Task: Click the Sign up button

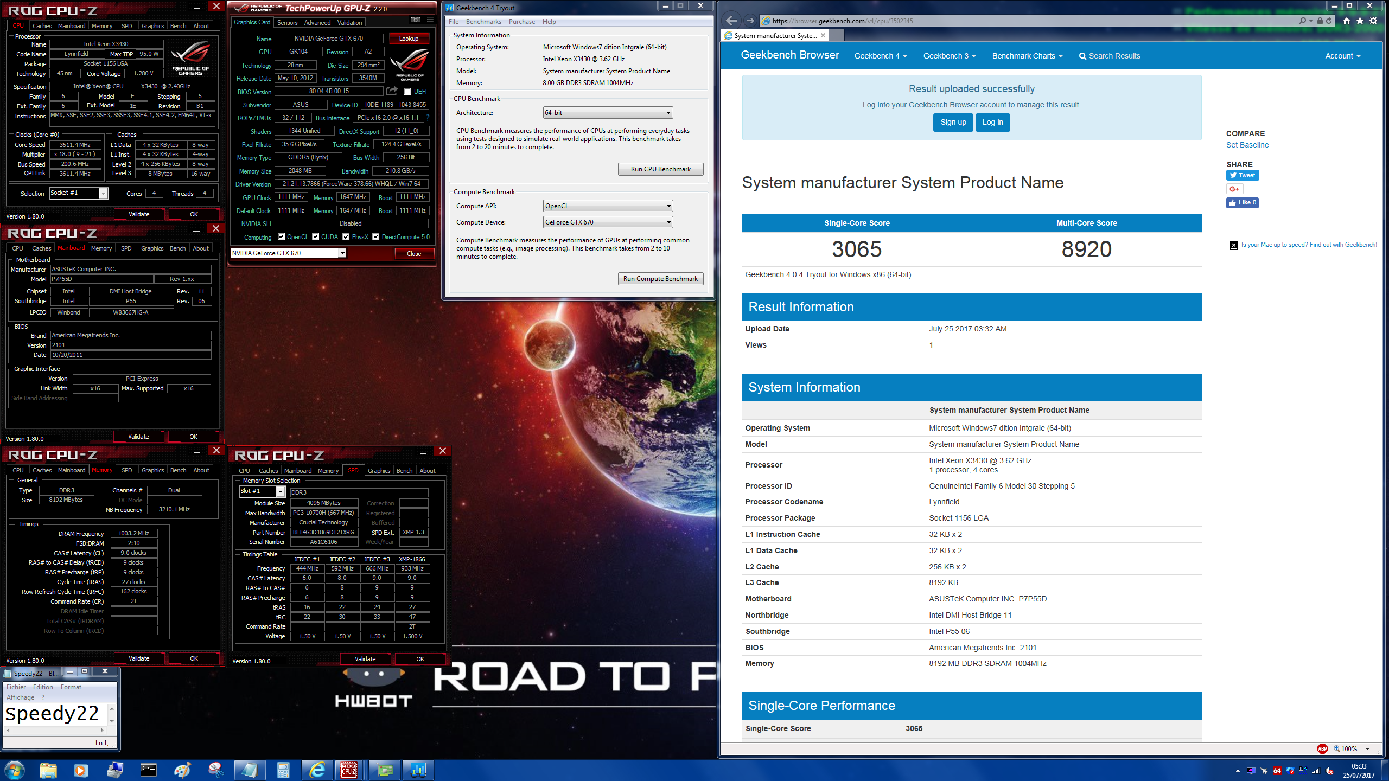Action: click(x=953, y=123)
